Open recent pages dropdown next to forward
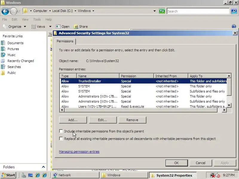 19,11
